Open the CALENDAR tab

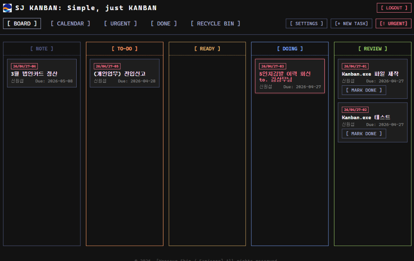coord(70,24)
